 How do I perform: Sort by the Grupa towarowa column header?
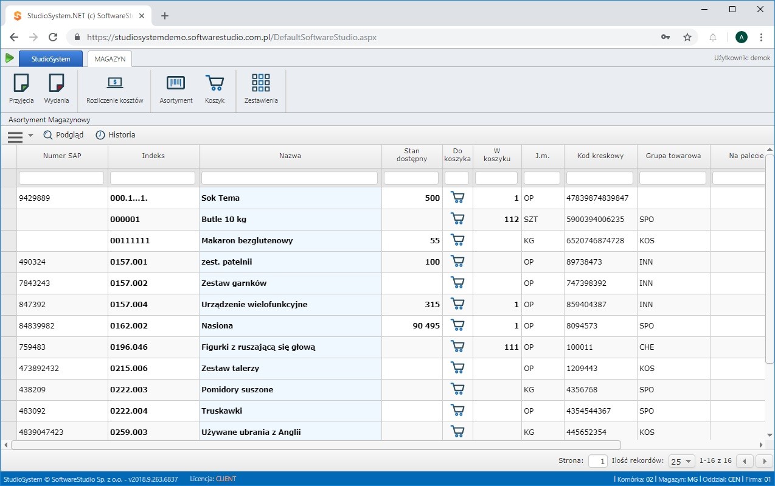tap(673, 156)
